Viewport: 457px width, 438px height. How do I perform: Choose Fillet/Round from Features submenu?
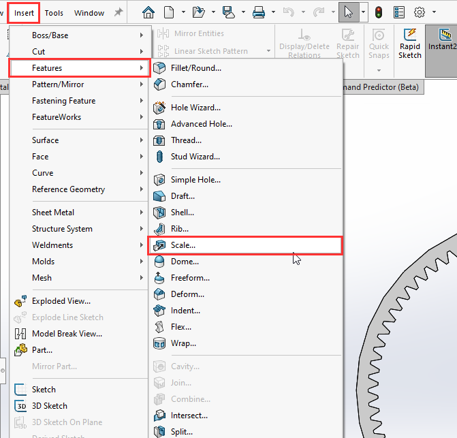pos(245,68)
